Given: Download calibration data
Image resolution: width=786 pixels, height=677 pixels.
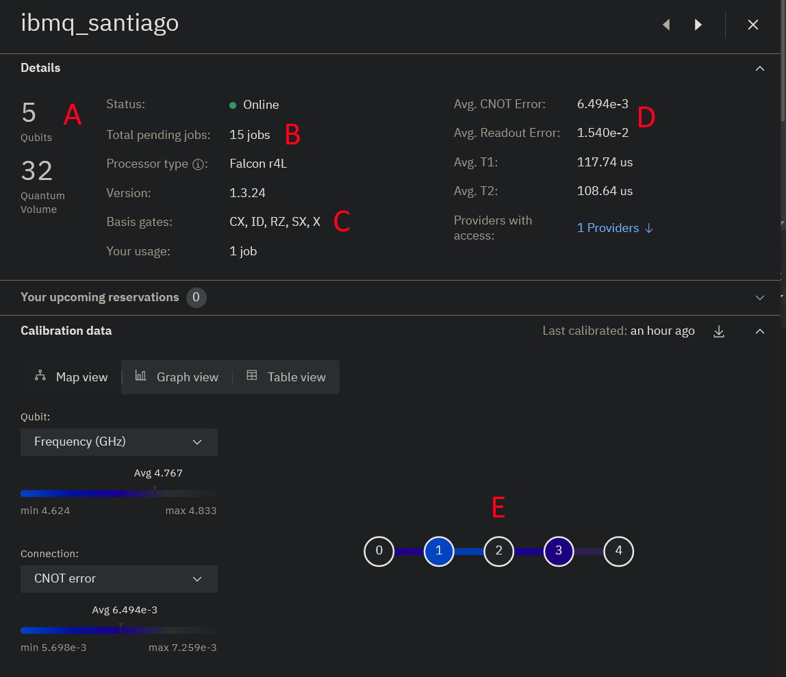Looking at the screenshot, I should pos(718,331).
